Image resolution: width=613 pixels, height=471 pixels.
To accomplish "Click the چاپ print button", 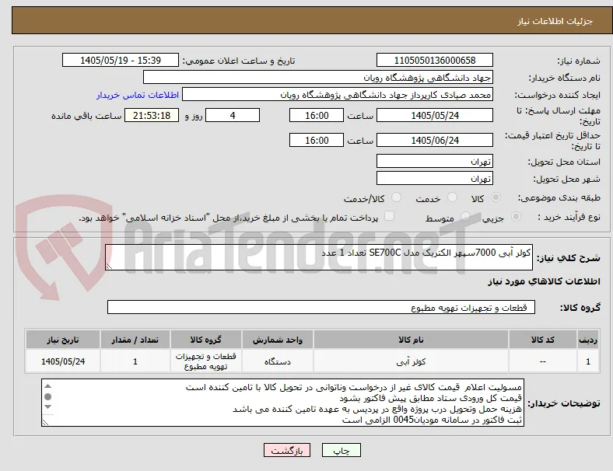I will click(342, 450).
